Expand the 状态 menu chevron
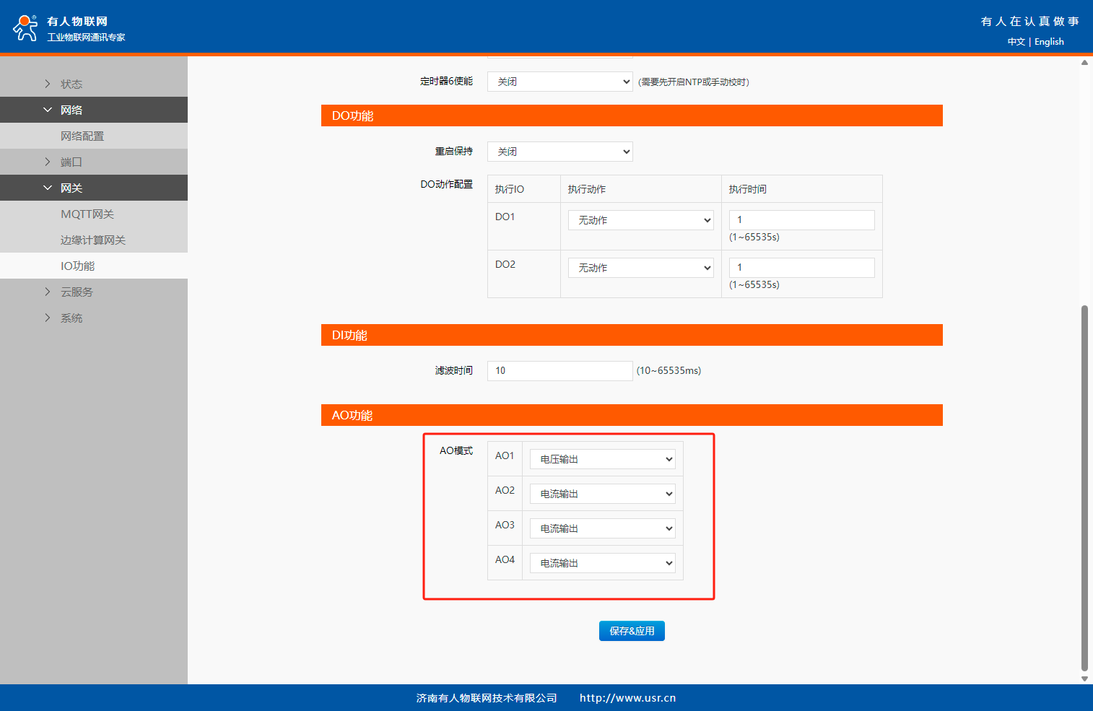1093x711 pixels. click(48, 84)
